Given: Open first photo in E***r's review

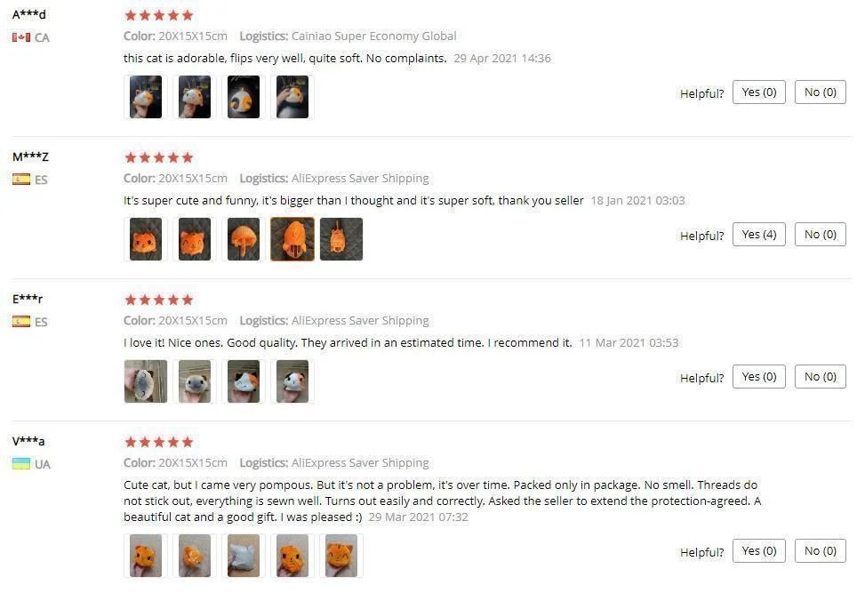Looking at the screenshot, I should pos(146,381).
